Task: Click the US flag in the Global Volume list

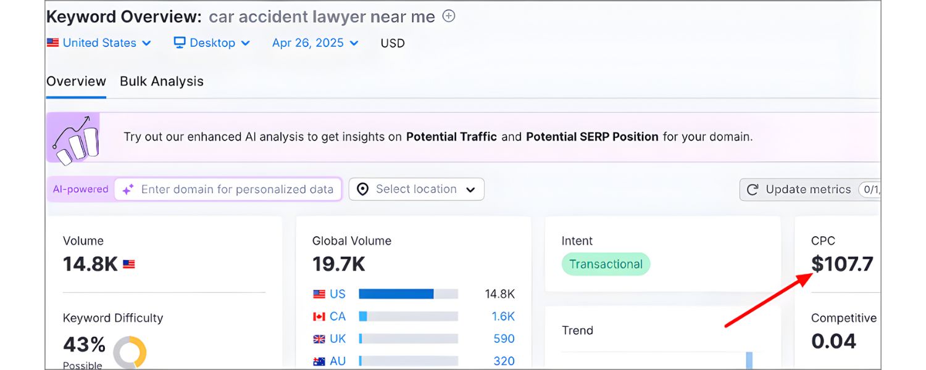Action: (320, 294)
